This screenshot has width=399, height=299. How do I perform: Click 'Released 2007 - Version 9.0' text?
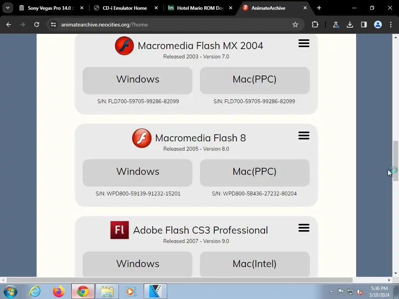coord(196,241)
